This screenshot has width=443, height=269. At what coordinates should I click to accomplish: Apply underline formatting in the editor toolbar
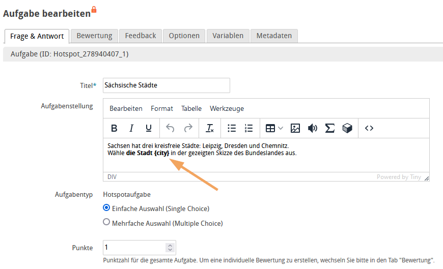tap(149, 128)
